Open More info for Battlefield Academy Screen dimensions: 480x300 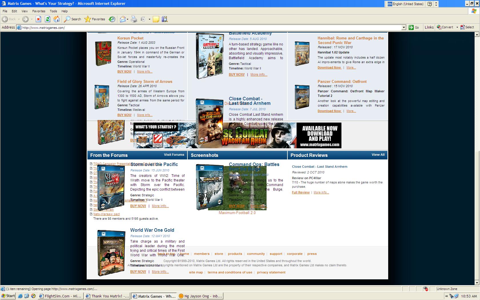pos(259,75)
